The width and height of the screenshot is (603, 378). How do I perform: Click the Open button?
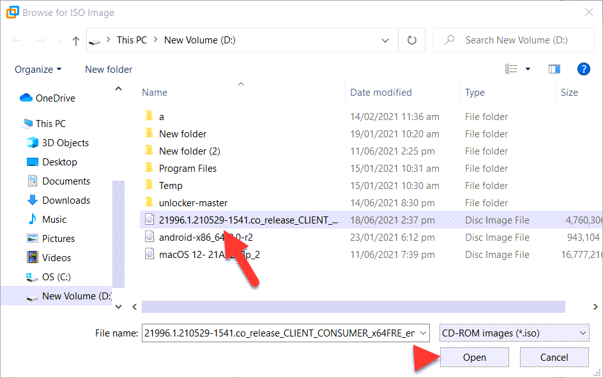point(474,358)
